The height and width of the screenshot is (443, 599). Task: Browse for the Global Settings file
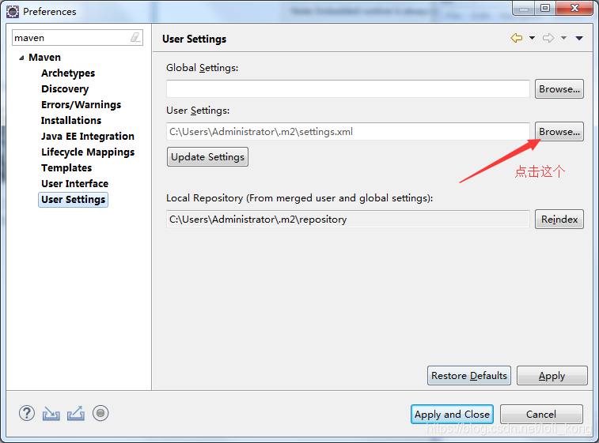tap(559, 88)
